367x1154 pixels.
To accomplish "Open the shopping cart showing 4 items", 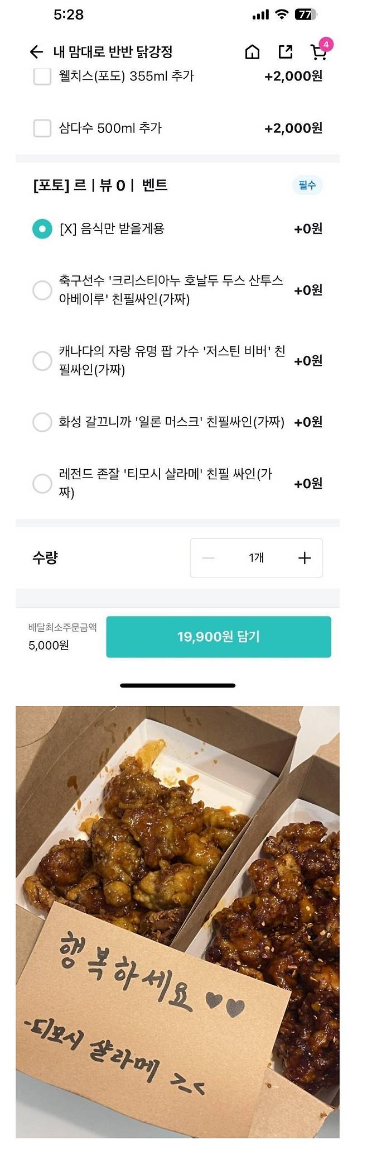I will tap(318, 51).
